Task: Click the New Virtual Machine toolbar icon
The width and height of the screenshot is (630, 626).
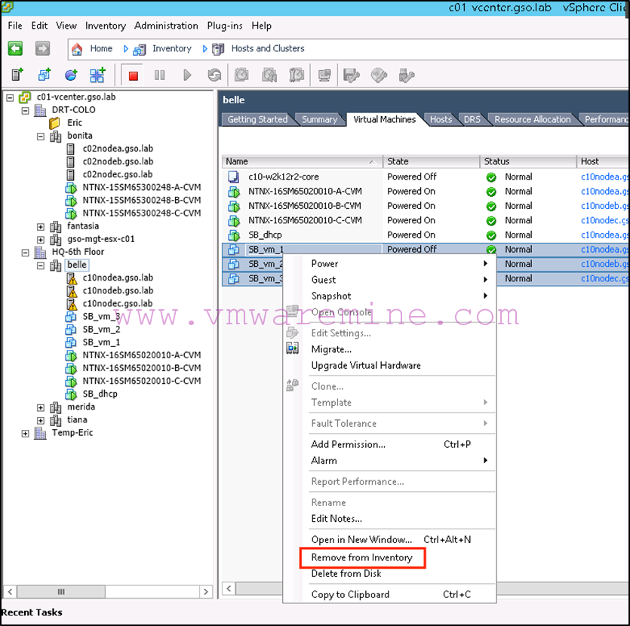Action: tap(45, 75)
